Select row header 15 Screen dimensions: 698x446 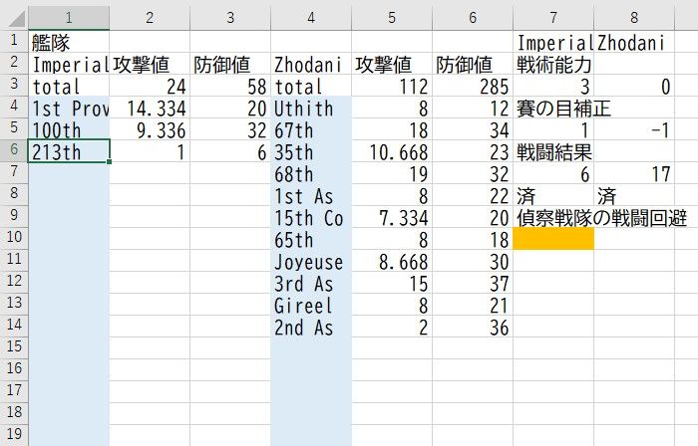pyautogui.click(x=14, y=346)
